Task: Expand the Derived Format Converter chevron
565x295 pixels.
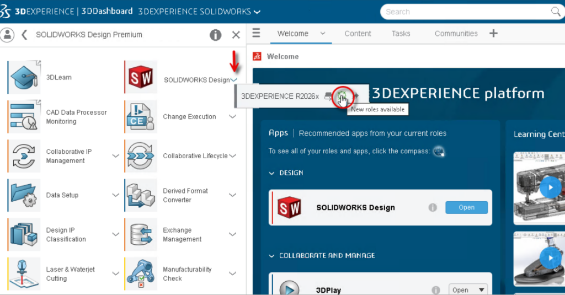Action: tap(233, 195)
